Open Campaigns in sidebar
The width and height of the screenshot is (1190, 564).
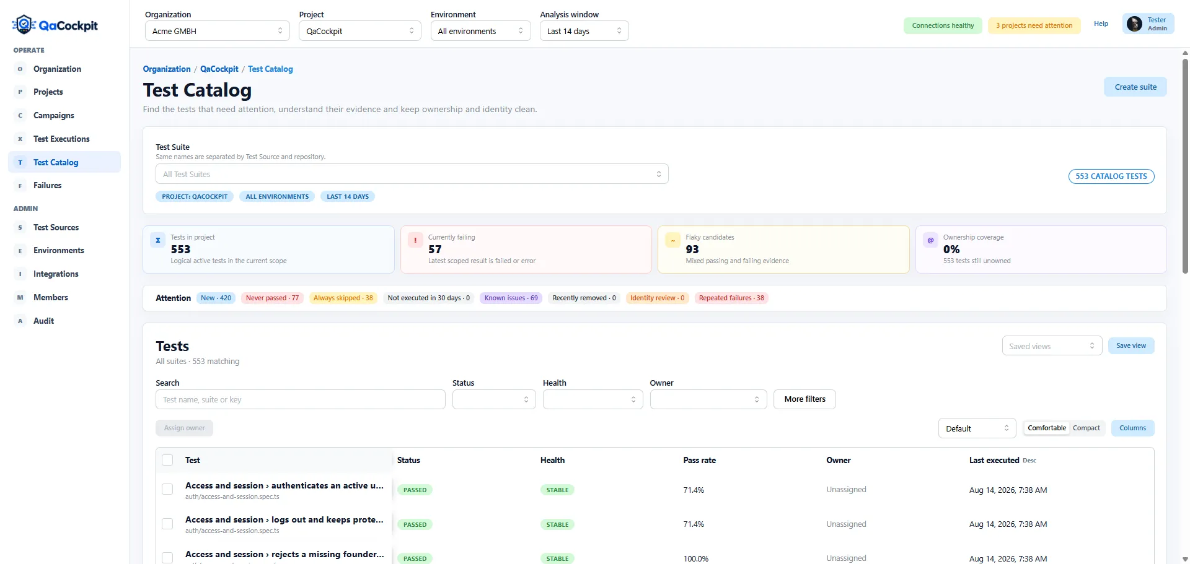point(64,115)
